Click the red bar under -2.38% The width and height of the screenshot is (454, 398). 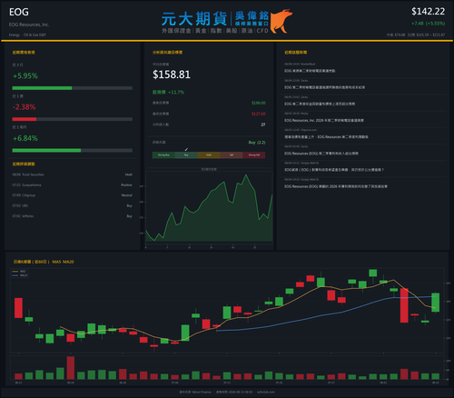click(25, 119)
